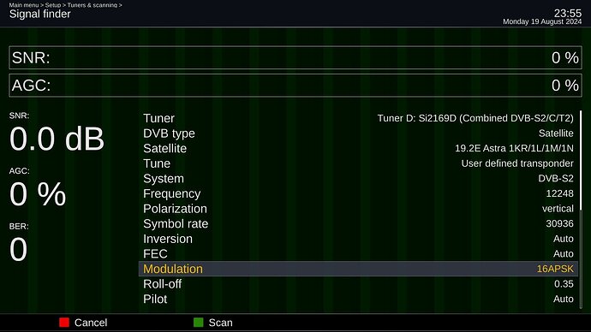591x332 pixels.
Task: Click the large AGC 0 % reading
Action: pos(38,194)
